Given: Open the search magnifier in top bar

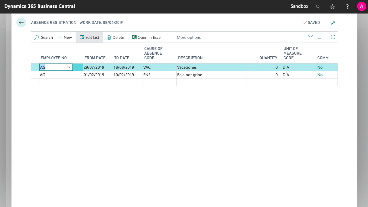Looking at the screenshot, I should tap(318, 7).
